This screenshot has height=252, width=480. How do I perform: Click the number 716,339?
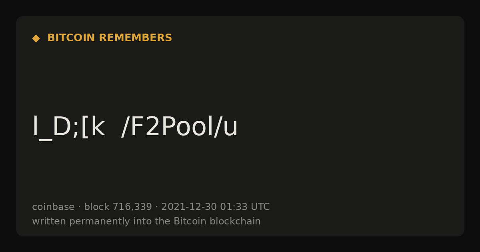pos(132,207)
